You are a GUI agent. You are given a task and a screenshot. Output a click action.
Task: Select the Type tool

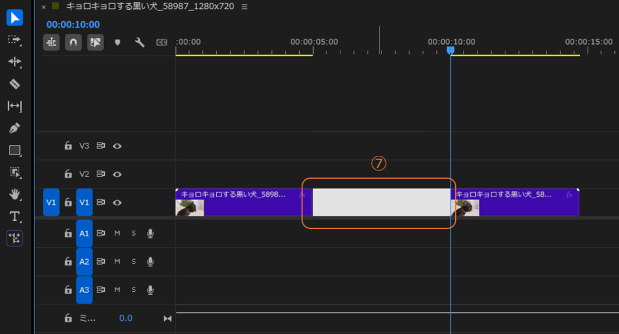(x=15, y=216)
